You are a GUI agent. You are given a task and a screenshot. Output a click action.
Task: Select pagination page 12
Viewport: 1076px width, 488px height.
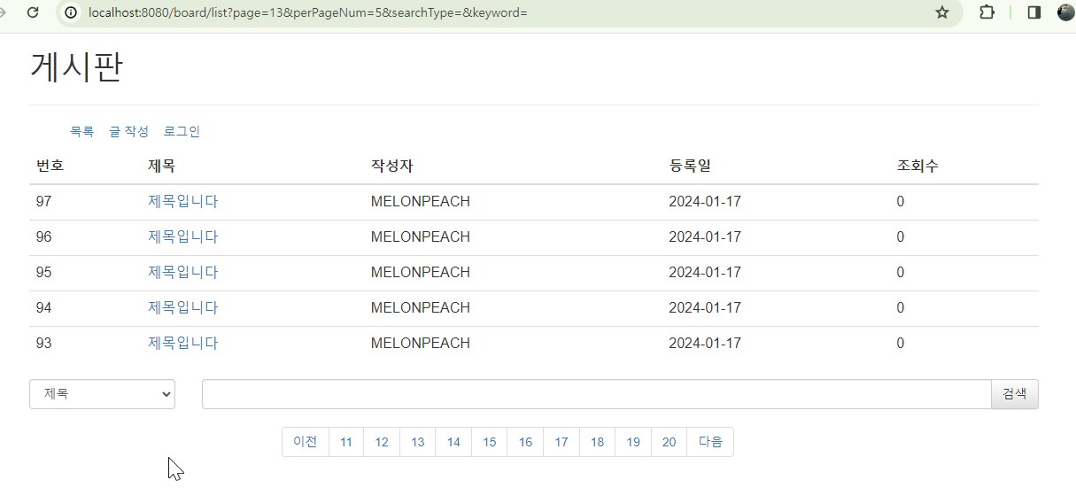tap(382, 442)
